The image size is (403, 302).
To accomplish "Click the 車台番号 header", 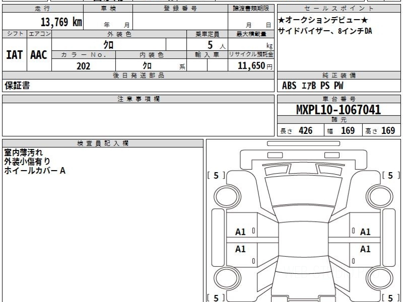I will click(339, 99).
